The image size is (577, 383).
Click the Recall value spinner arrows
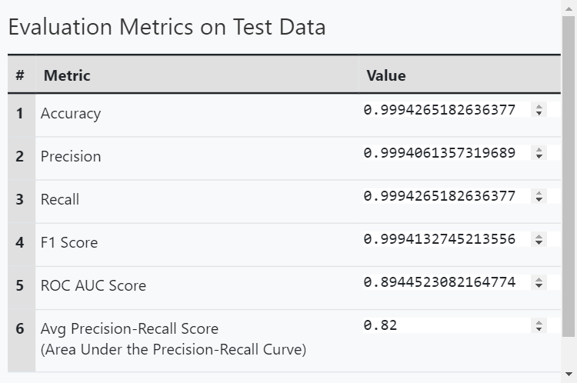(x=539, y=196)
